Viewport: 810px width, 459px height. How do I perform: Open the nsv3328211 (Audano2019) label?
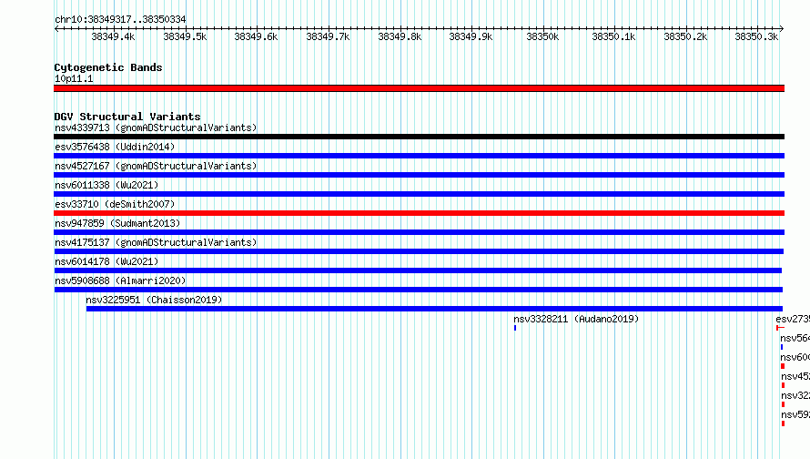(x=576, y=319)
